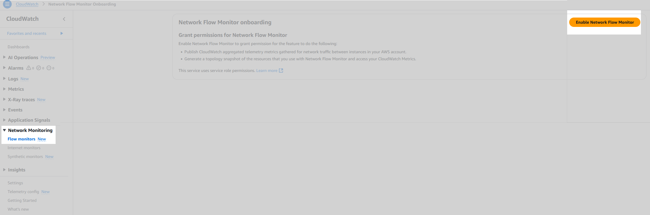The height and width of the screenshot is (215, 650).
Task: Open What's new
Action: coord(18,209)
